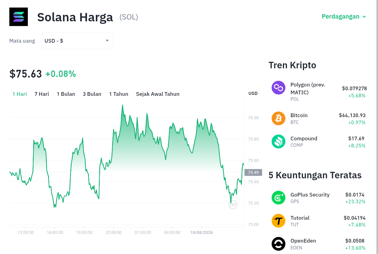Click the 75.49 price marker on axis
This screenshot has height=254, width=378.
pos(253,172)
